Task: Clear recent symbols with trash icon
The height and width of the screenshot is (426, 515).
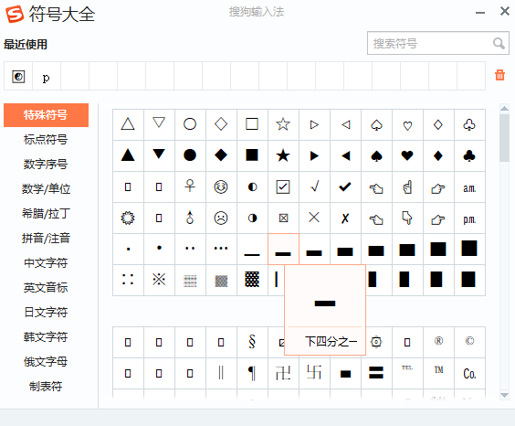Action: tap(499, 75)
